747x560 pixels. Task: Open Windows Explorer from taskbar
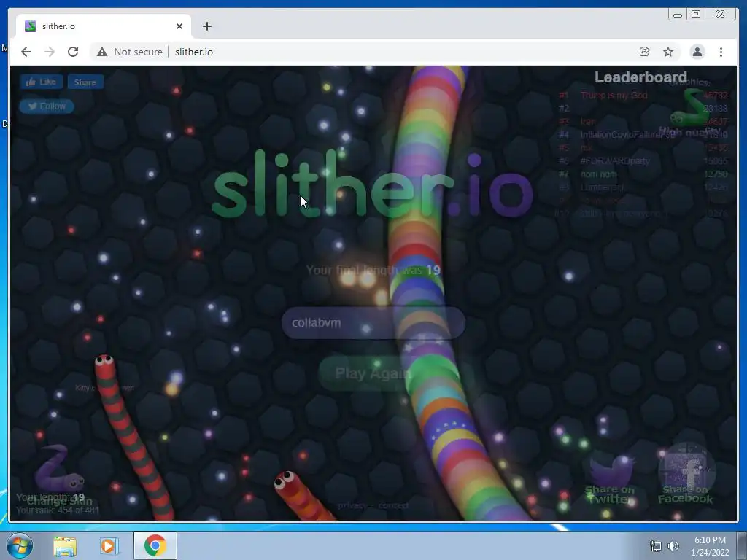click(65, 545)
